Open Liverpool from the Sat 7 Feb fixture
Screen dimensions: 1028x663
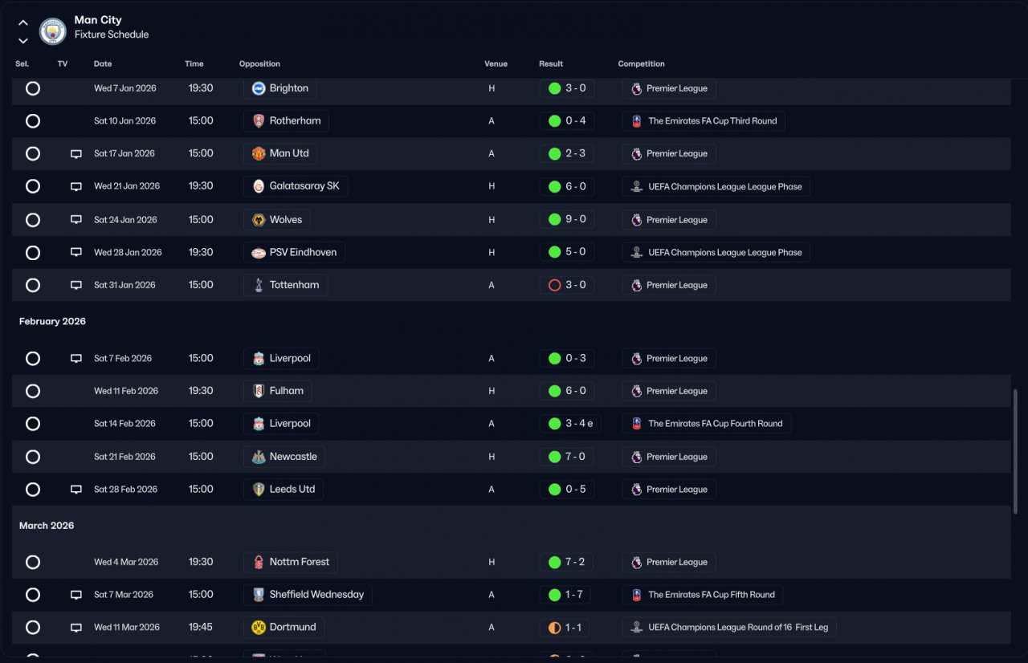[x=281, y=359]
